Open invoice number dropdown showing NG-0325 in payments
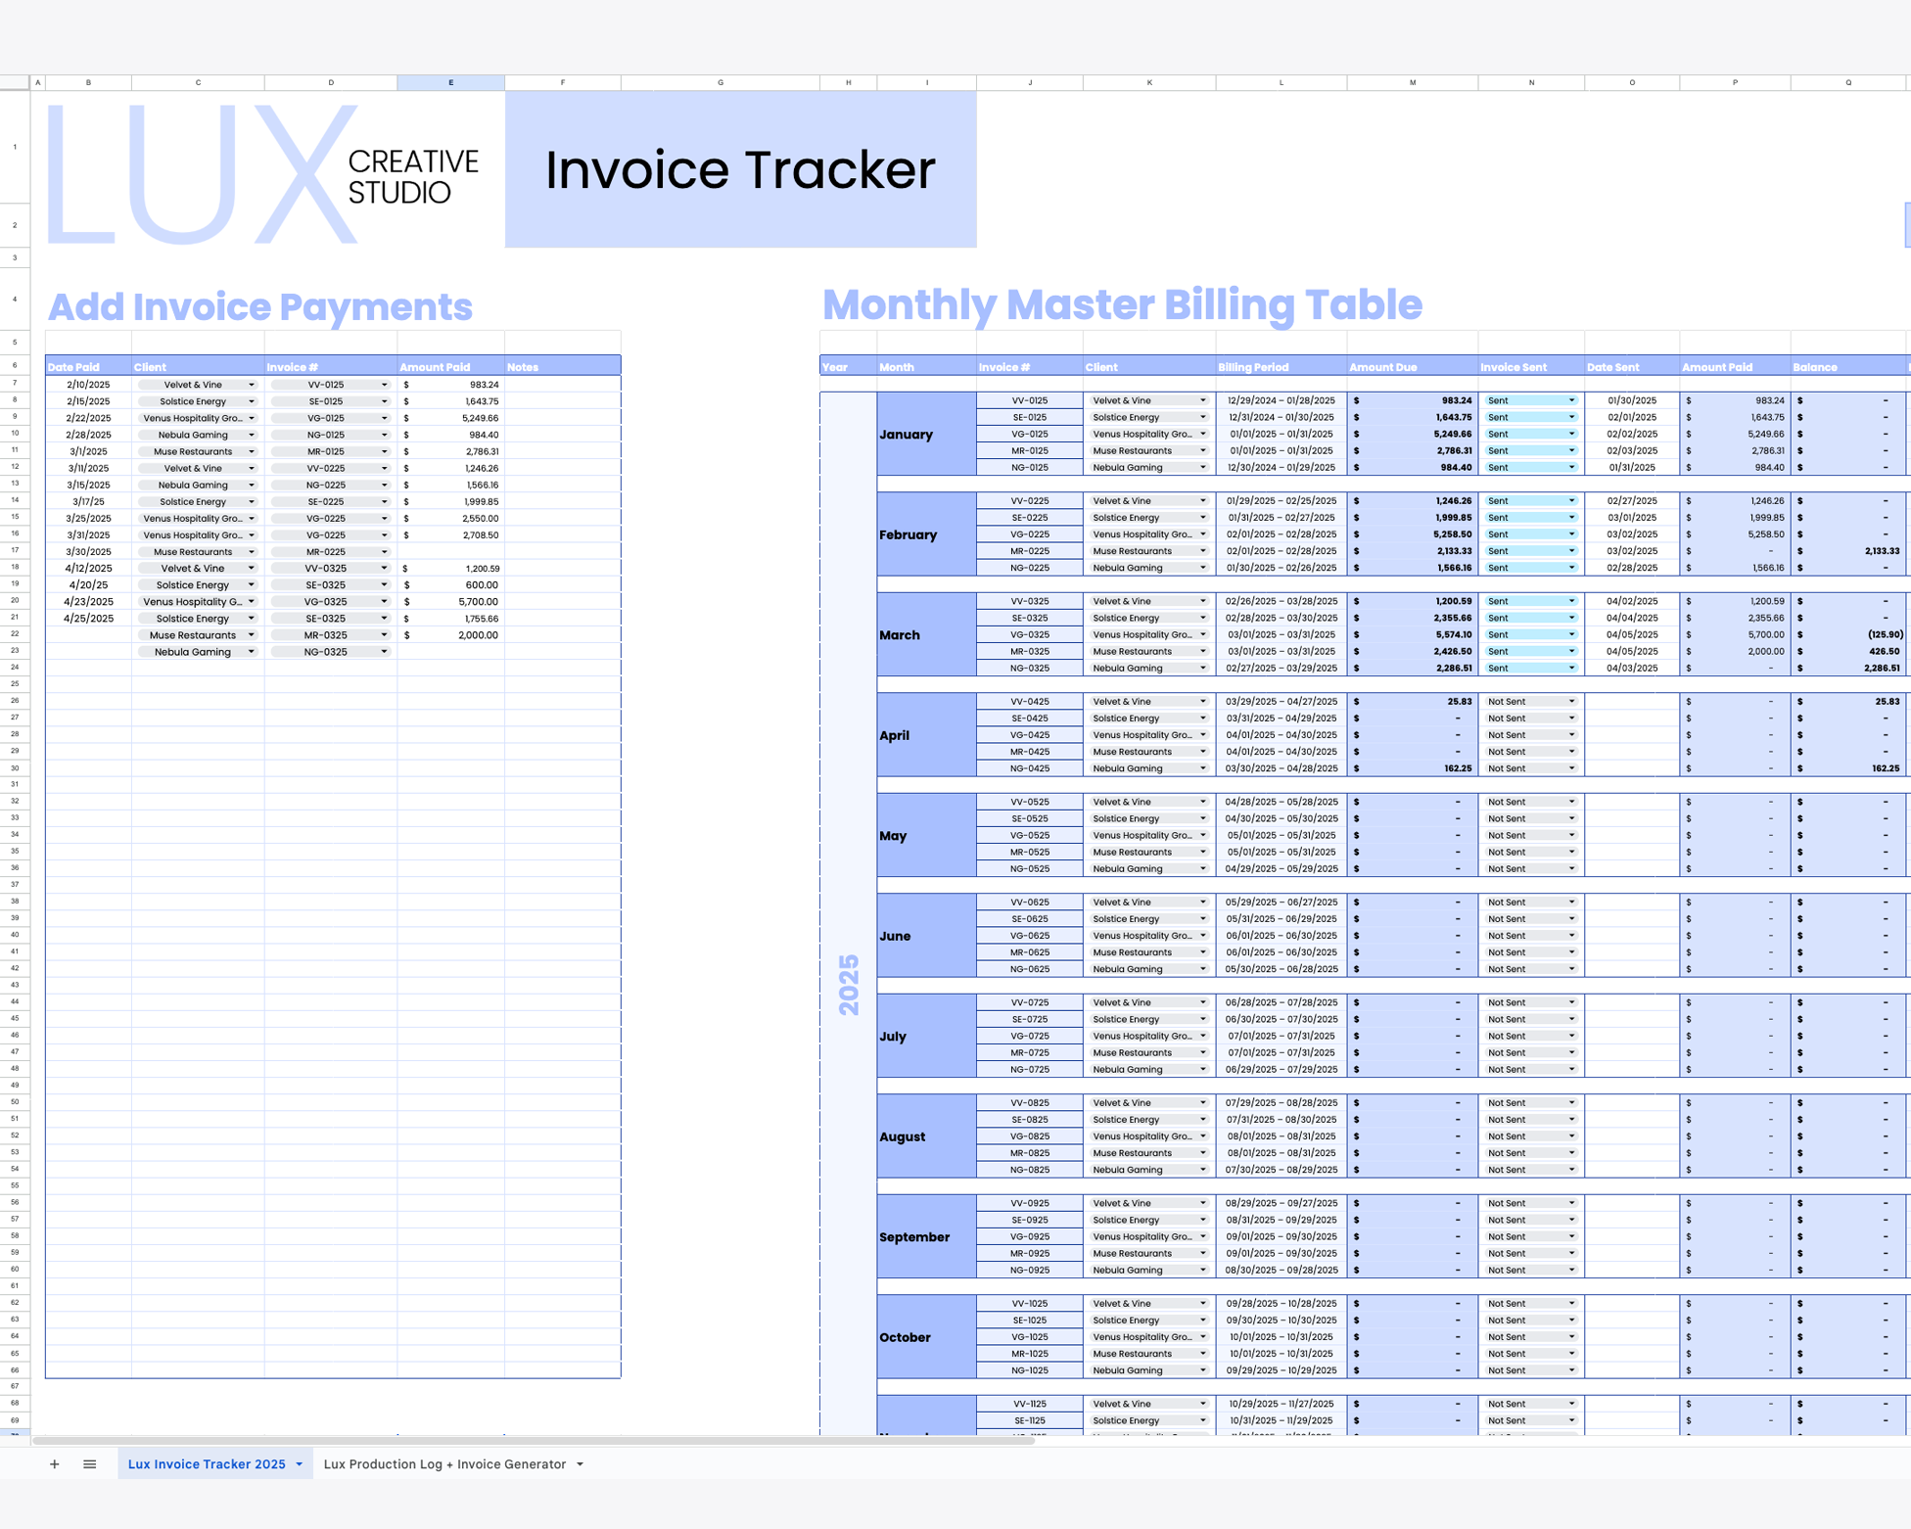This screenshot has width=1911, height=1529. tap(384, 652)
